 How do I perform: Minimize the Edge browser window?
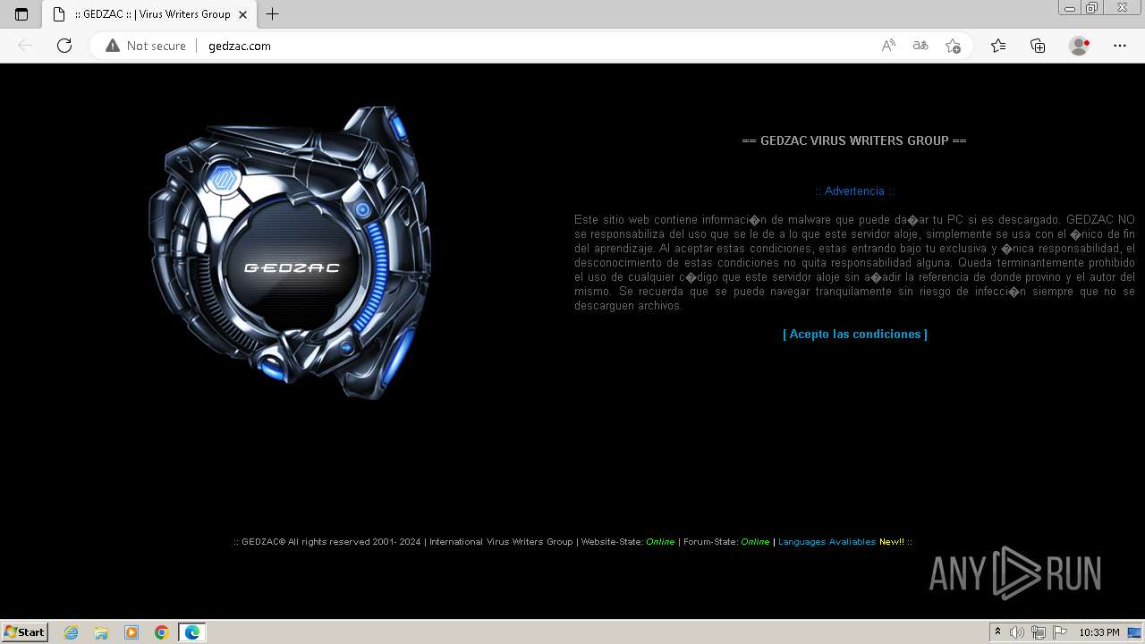pos(1070,8)
